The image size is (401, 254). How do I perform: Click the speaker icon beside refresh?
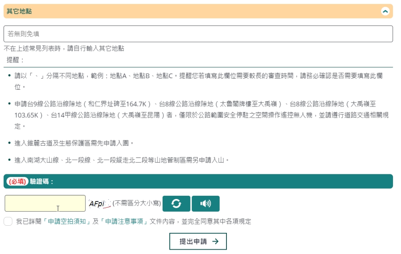click(x=206, y=203)
